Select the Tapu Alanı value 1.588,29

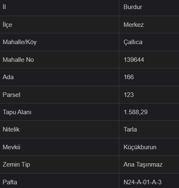pyautogui.click(x=135, y=112)
